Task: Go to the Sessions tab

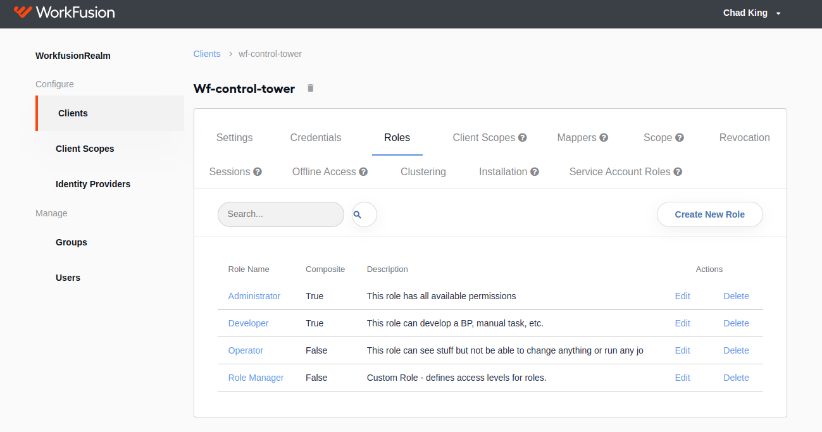Action: coord(230,171)
